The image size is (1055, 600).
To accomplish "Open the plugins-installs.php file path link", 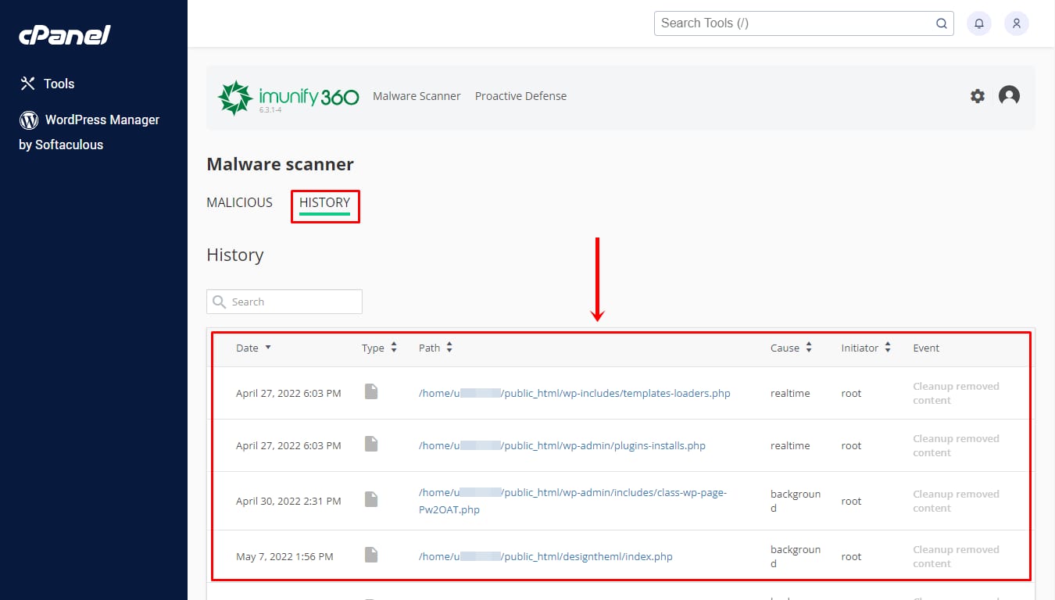I will [562, 445].
